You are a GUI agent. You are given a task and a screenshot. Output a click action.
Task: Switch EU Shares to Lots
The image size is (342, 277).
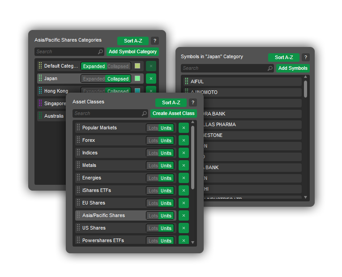153,203
